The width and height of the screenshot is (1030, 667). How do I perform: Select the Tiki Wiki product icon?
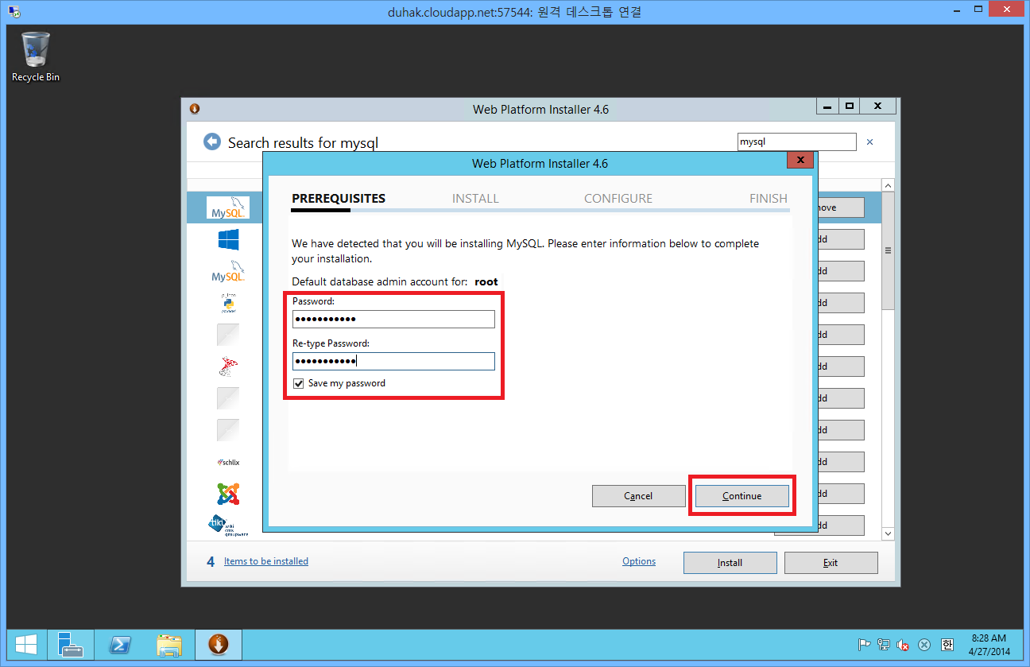click(x=228, y=525)
